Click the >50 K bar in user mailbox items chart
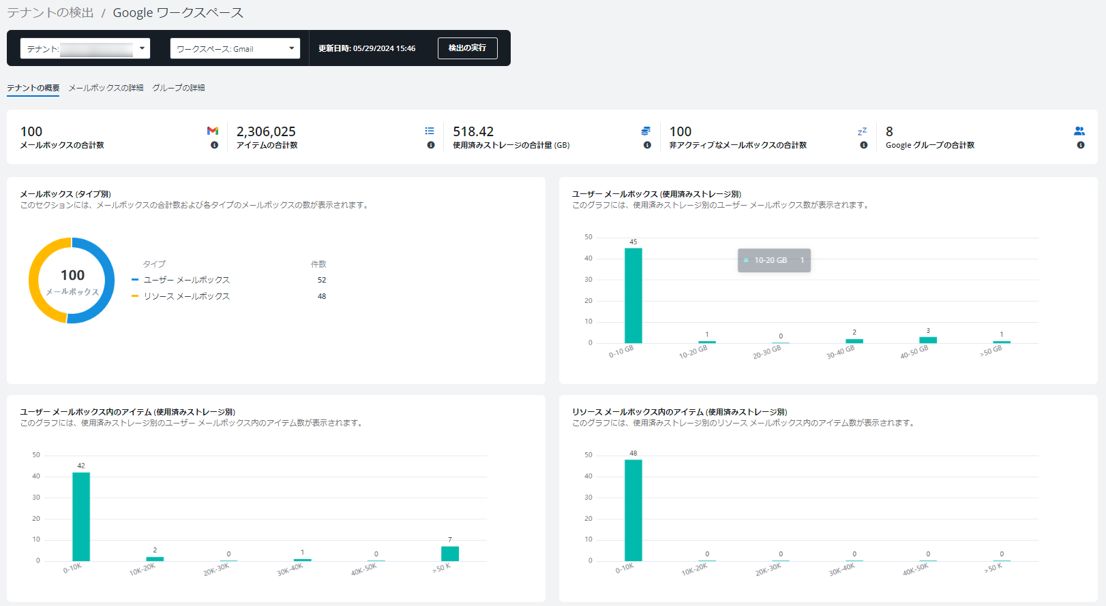The image size is (1106, 606). coord(450,554)
